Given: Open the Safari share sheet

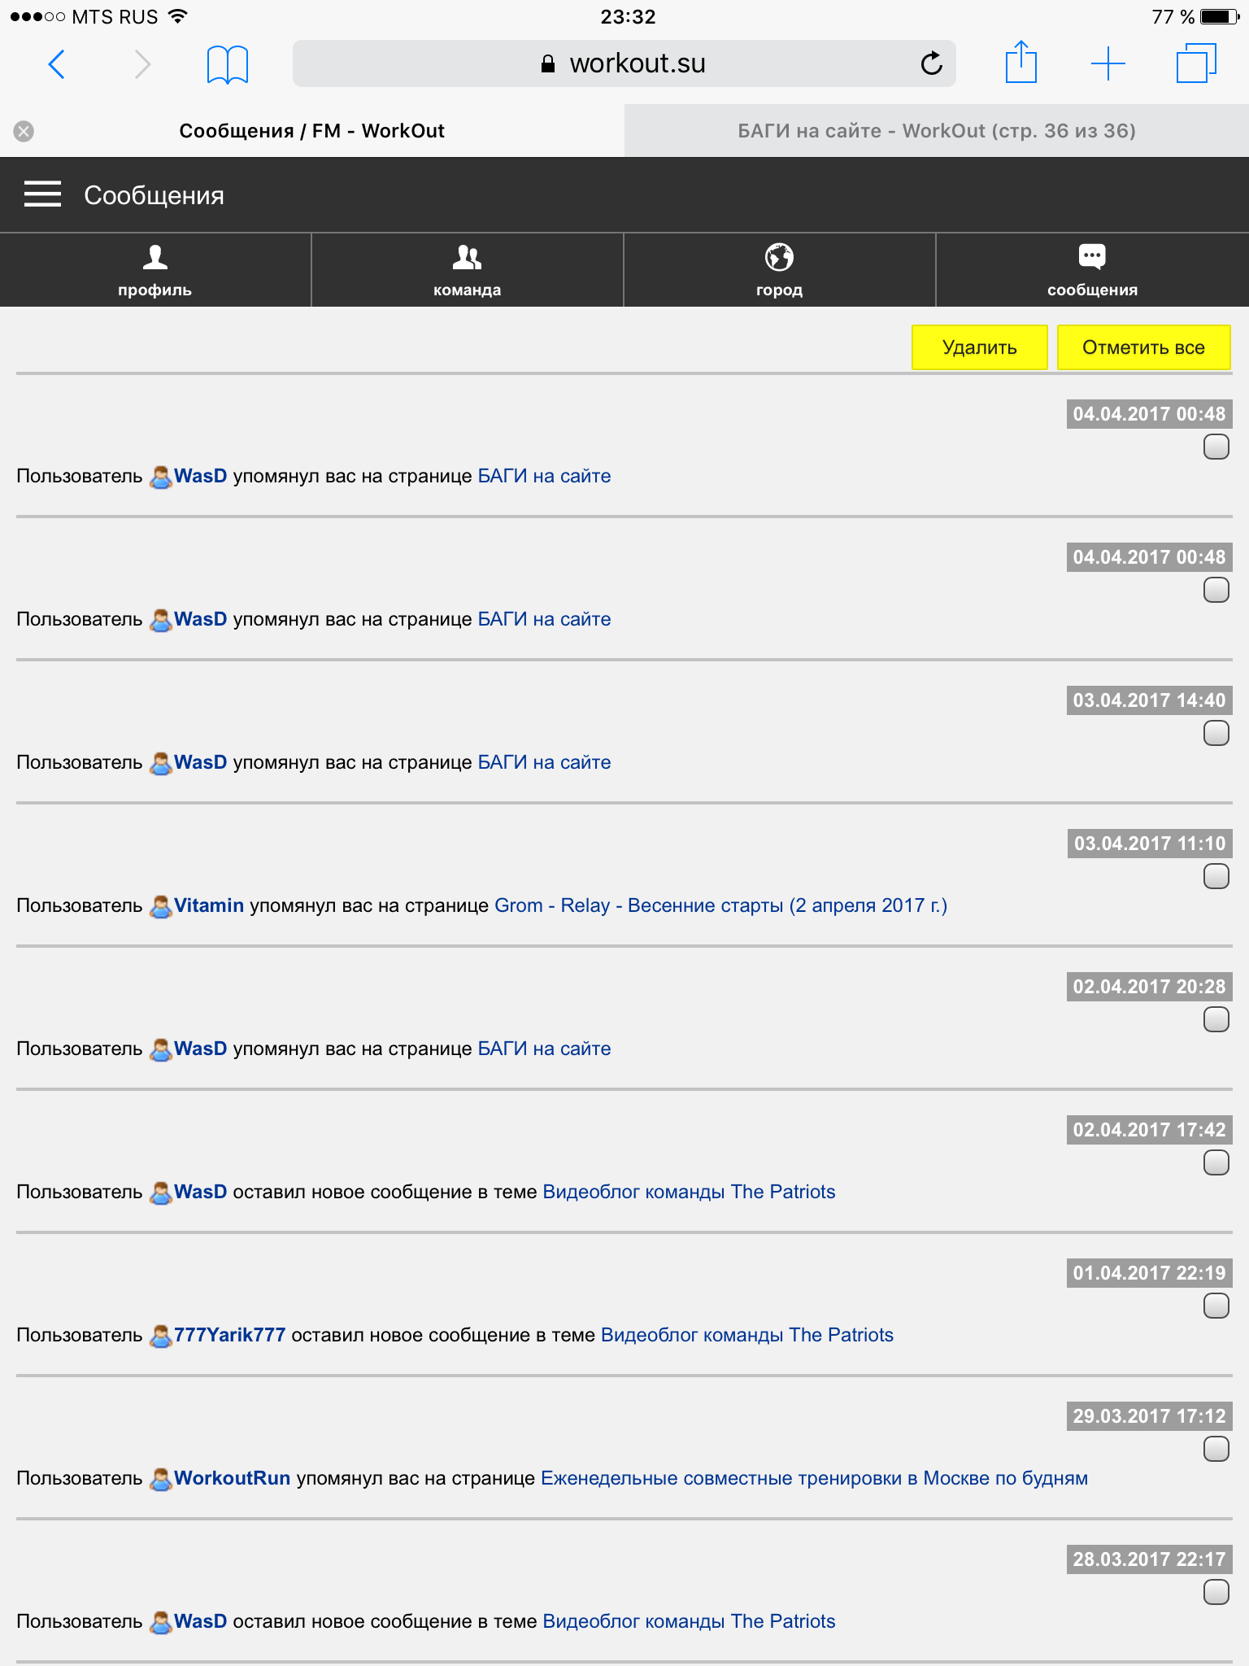Looking at the screenshot, I should point(1021,63).
